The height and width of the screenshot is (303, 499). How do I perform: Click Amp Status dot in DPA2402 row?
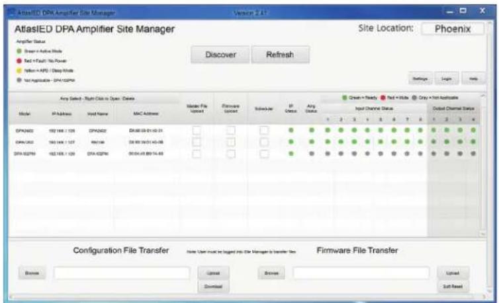pyautogui.click(x=312, y=130)
